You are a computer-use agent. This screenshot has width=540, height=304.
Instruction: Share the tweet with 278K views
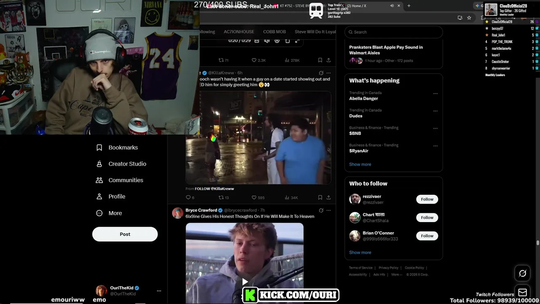329,60
